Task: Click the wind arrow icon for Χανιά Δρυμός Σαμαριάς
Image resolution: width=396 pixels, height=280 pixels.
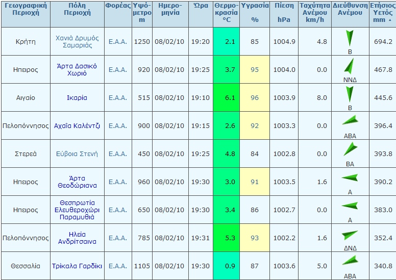Action: [x=350, y=38]
